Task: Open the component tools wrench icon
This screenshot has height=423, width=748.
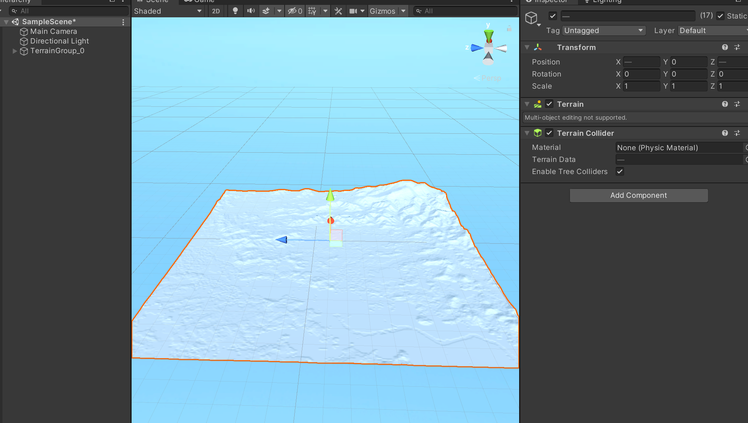Action: click(338, 11)
